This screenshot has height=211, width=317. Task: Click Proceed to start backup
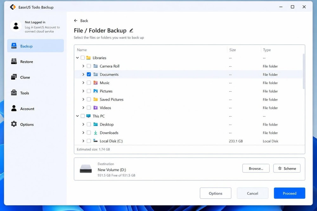289,193
